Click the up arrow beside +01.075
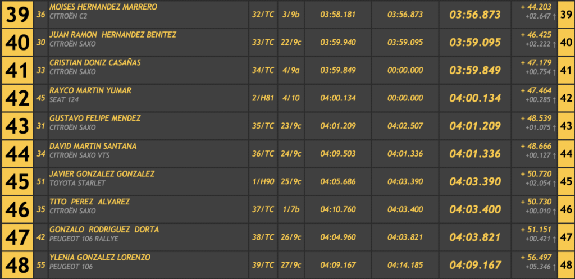575x279 pixels. pos(554,127)
